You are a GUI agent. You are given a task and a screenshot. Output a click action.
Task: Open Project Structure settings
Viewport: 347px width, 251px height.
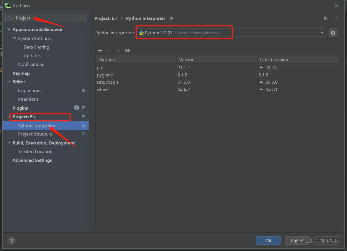tap(35, 134)
